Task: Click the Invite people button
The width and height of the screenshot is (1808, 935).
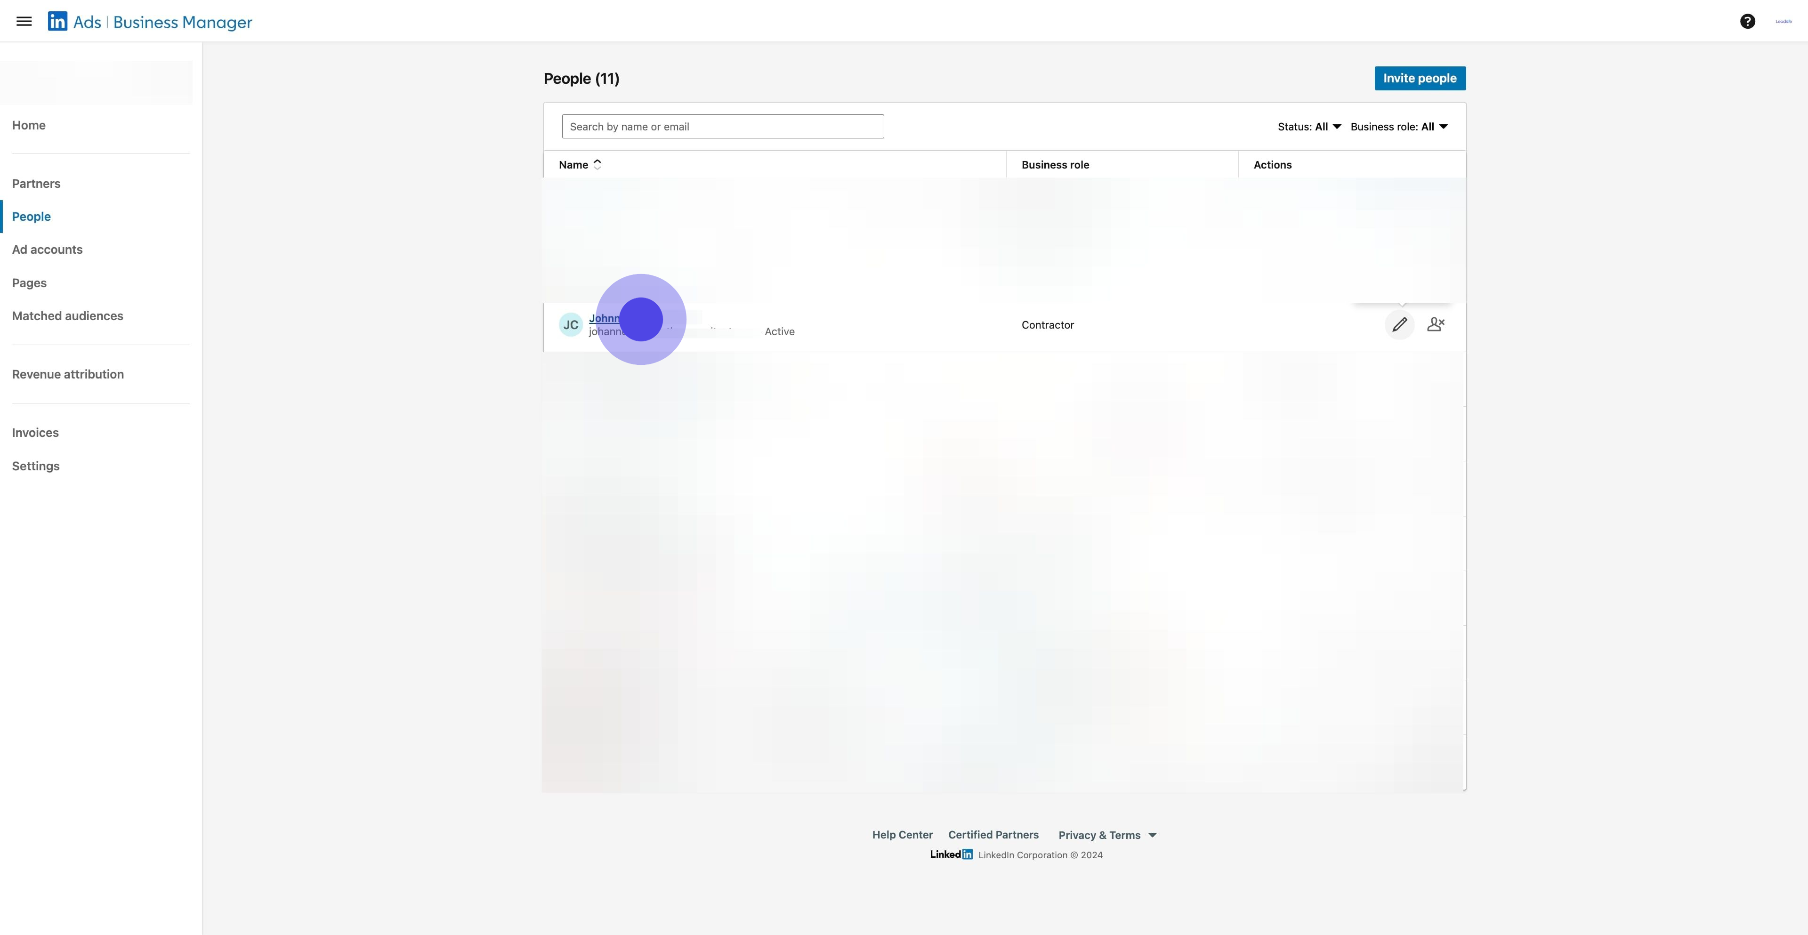Action: pos(1419,78)
